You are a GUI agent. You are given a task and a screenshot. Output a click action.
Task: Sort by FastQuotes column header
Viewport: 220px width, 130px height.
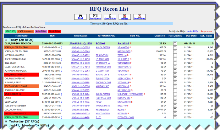[x=175, y=36]
